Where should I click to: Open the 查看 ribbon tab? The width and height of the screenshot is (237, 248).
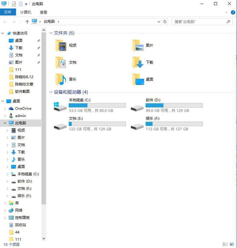point(43,12)
